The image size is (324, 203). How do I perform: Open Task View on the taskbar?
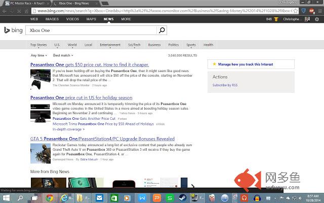pyautogui.click(x=34, y=198)
